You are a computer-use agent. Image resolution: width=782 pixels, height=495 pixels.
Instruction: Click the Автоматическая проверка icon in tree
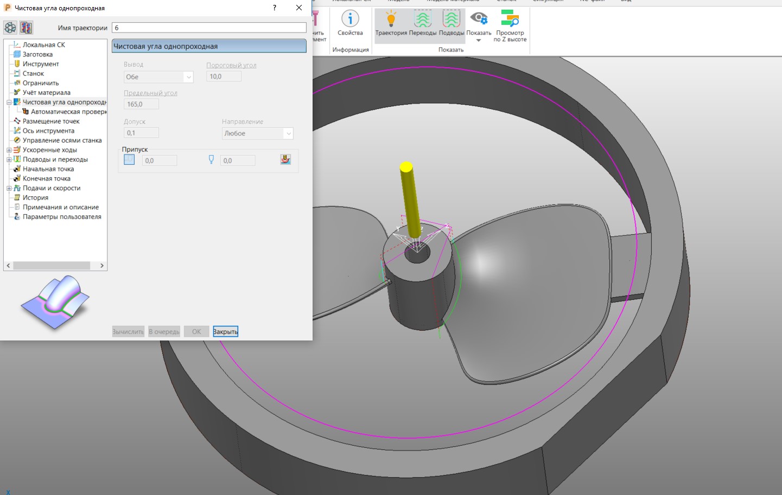pos(26,112)
